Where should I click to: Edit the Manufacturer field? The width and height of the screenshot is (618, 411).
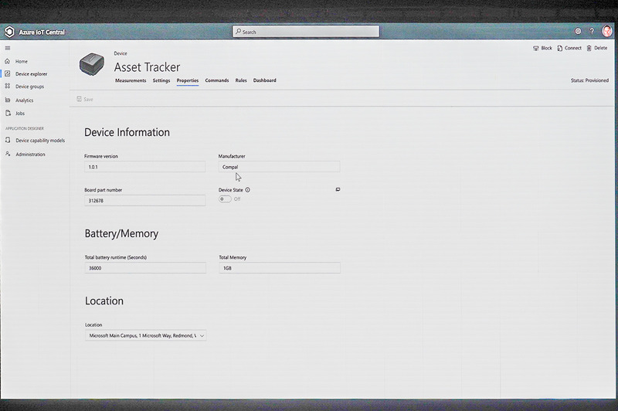coord(279,167)
